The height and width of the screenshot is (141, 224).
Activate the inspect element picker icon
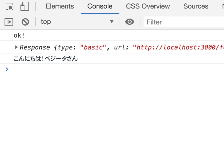tap(9, 7)
